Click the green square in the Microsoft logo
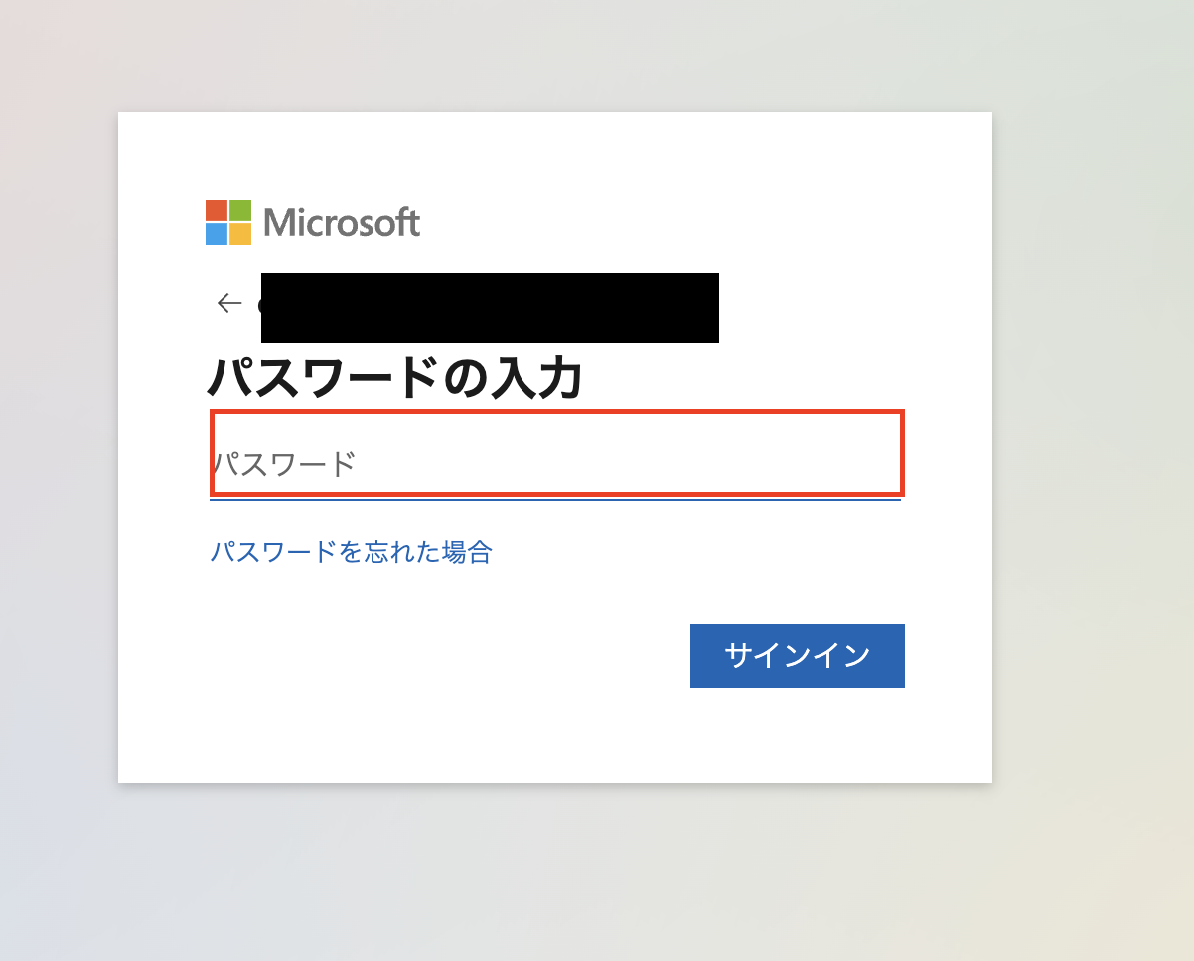This screenshot has height=961, width=1194. (x=240, y=209)
